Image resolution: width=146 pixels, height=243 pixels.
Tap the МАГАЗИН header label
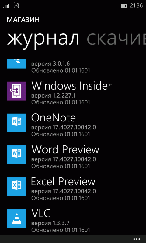pyautogui.click(x=23, y=20)
